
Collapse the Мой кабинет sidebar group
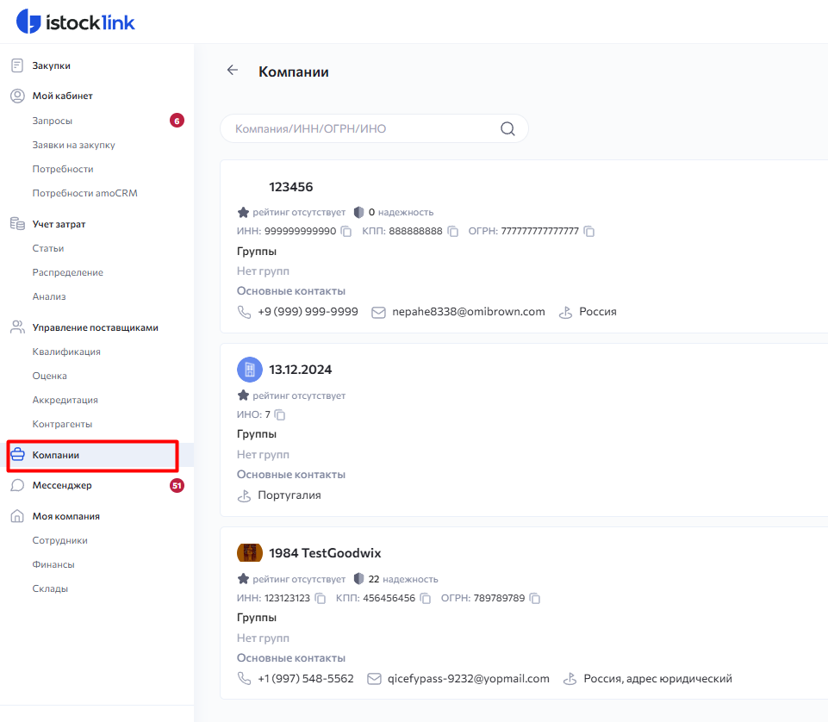pyautogui.click(x=62, y=96)
